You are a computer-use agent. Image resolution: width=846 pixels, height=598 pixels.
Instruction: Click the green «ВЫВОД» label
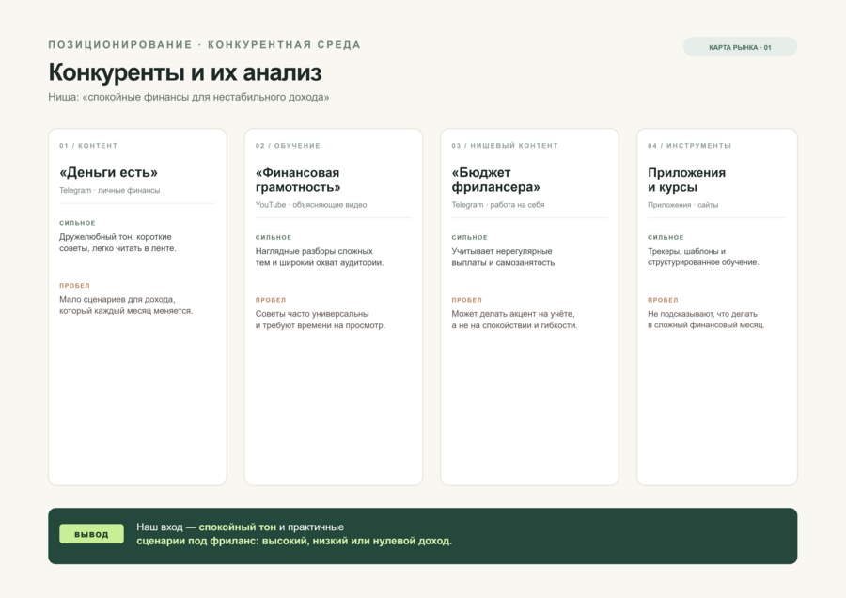click(x=91, y=534)
